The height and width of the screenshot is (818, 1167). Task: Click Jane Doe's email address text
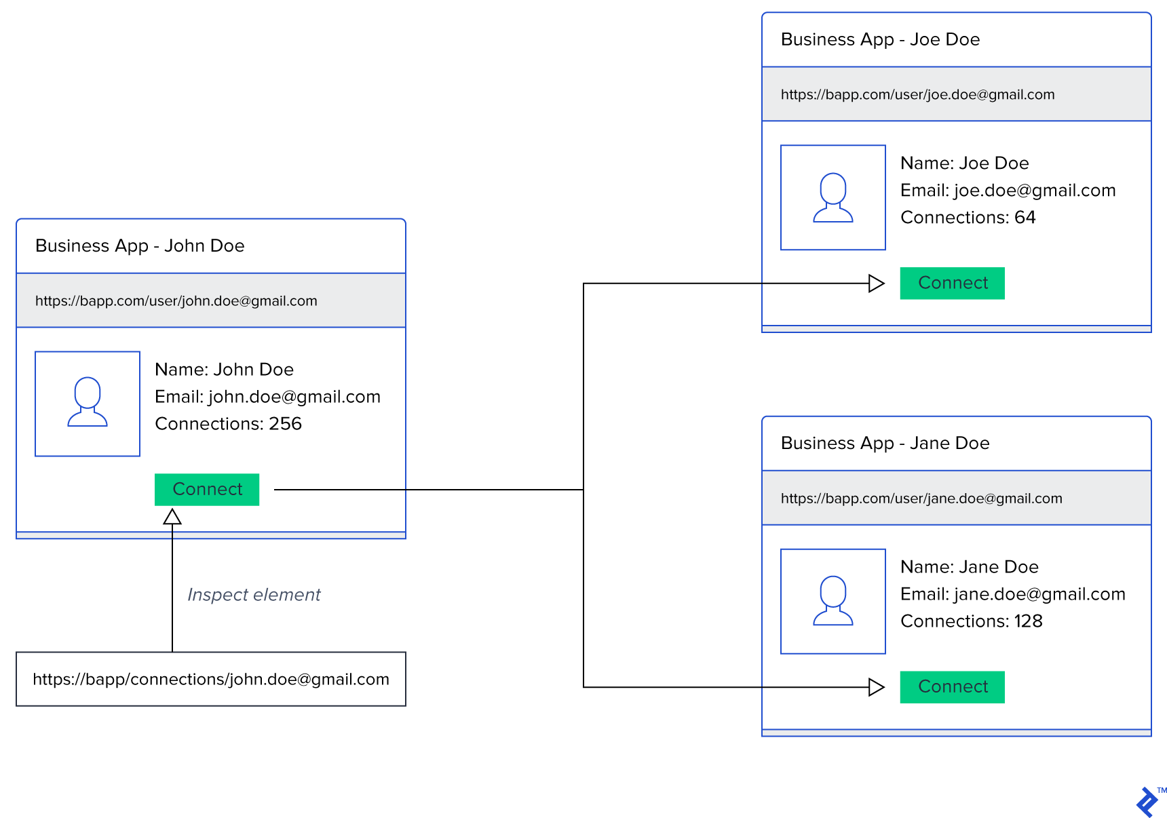[1012, 594]
